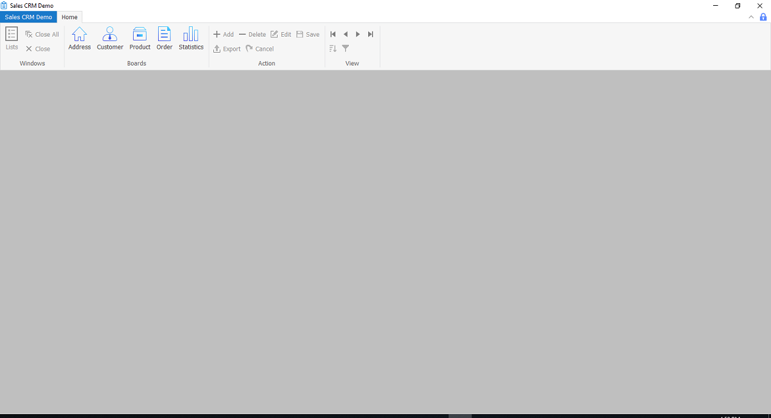The width and height of the screenshot is (771, 418).
Task: Open the Sales CRM Demo application menu
Action: pos(28,17)
